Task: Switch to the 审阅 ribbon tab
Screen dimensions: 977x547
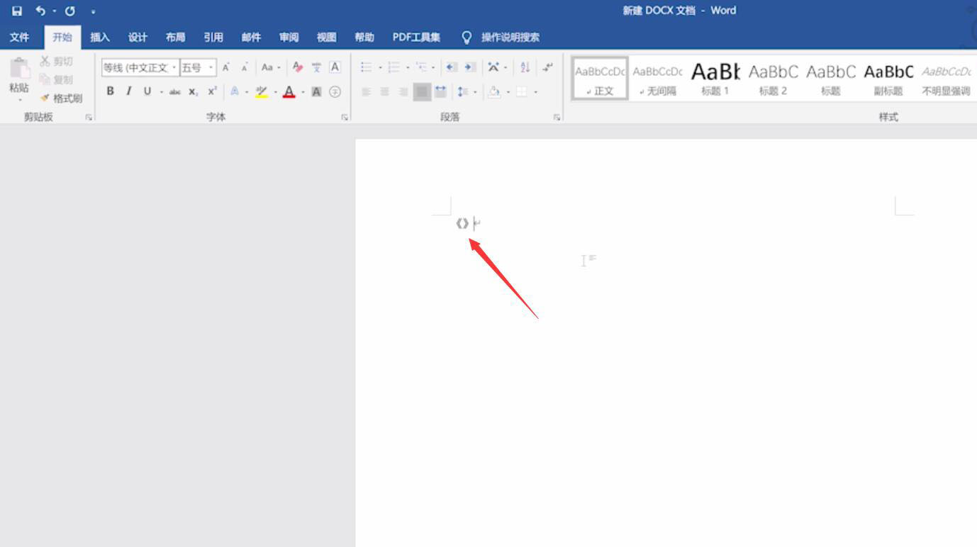Action: coord(289,38)
